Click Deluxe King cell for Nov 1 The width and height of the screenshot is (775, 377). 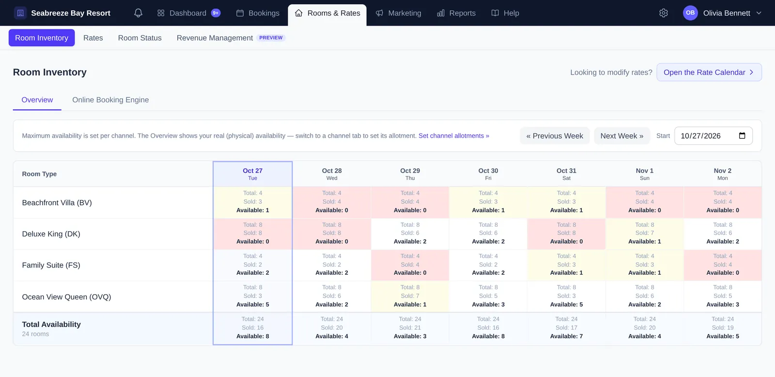pyautogui.click(x=645, y=233)
